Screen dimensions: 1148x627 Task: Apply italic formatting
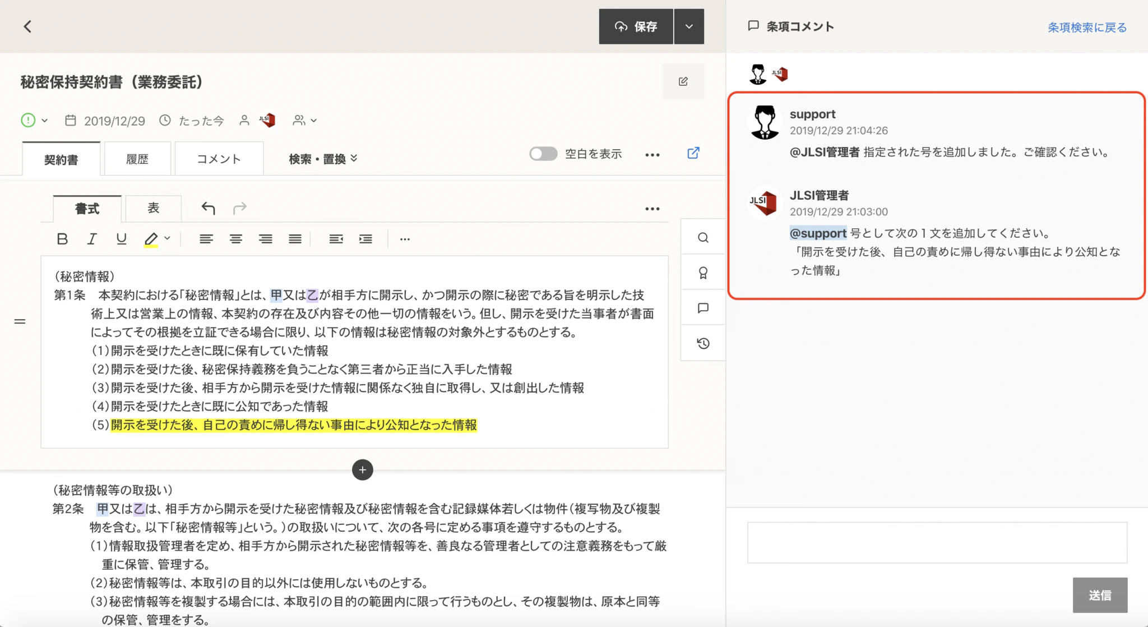click(x=92, y=239)
